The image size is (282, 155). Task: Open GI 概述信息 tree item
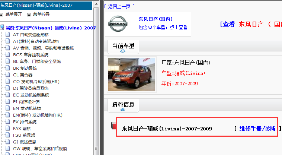pyautogui.click(x=25, y=142)
